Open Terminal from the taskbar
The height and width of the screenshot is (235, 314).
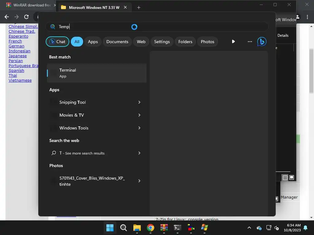178,228
